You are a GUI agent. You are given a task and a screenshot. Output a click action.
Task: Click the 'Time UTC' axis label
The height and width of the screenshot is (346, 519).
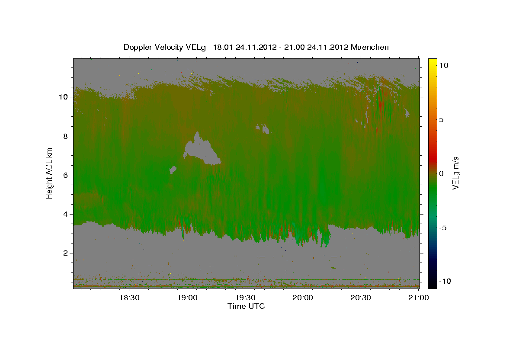coord(246,306)
